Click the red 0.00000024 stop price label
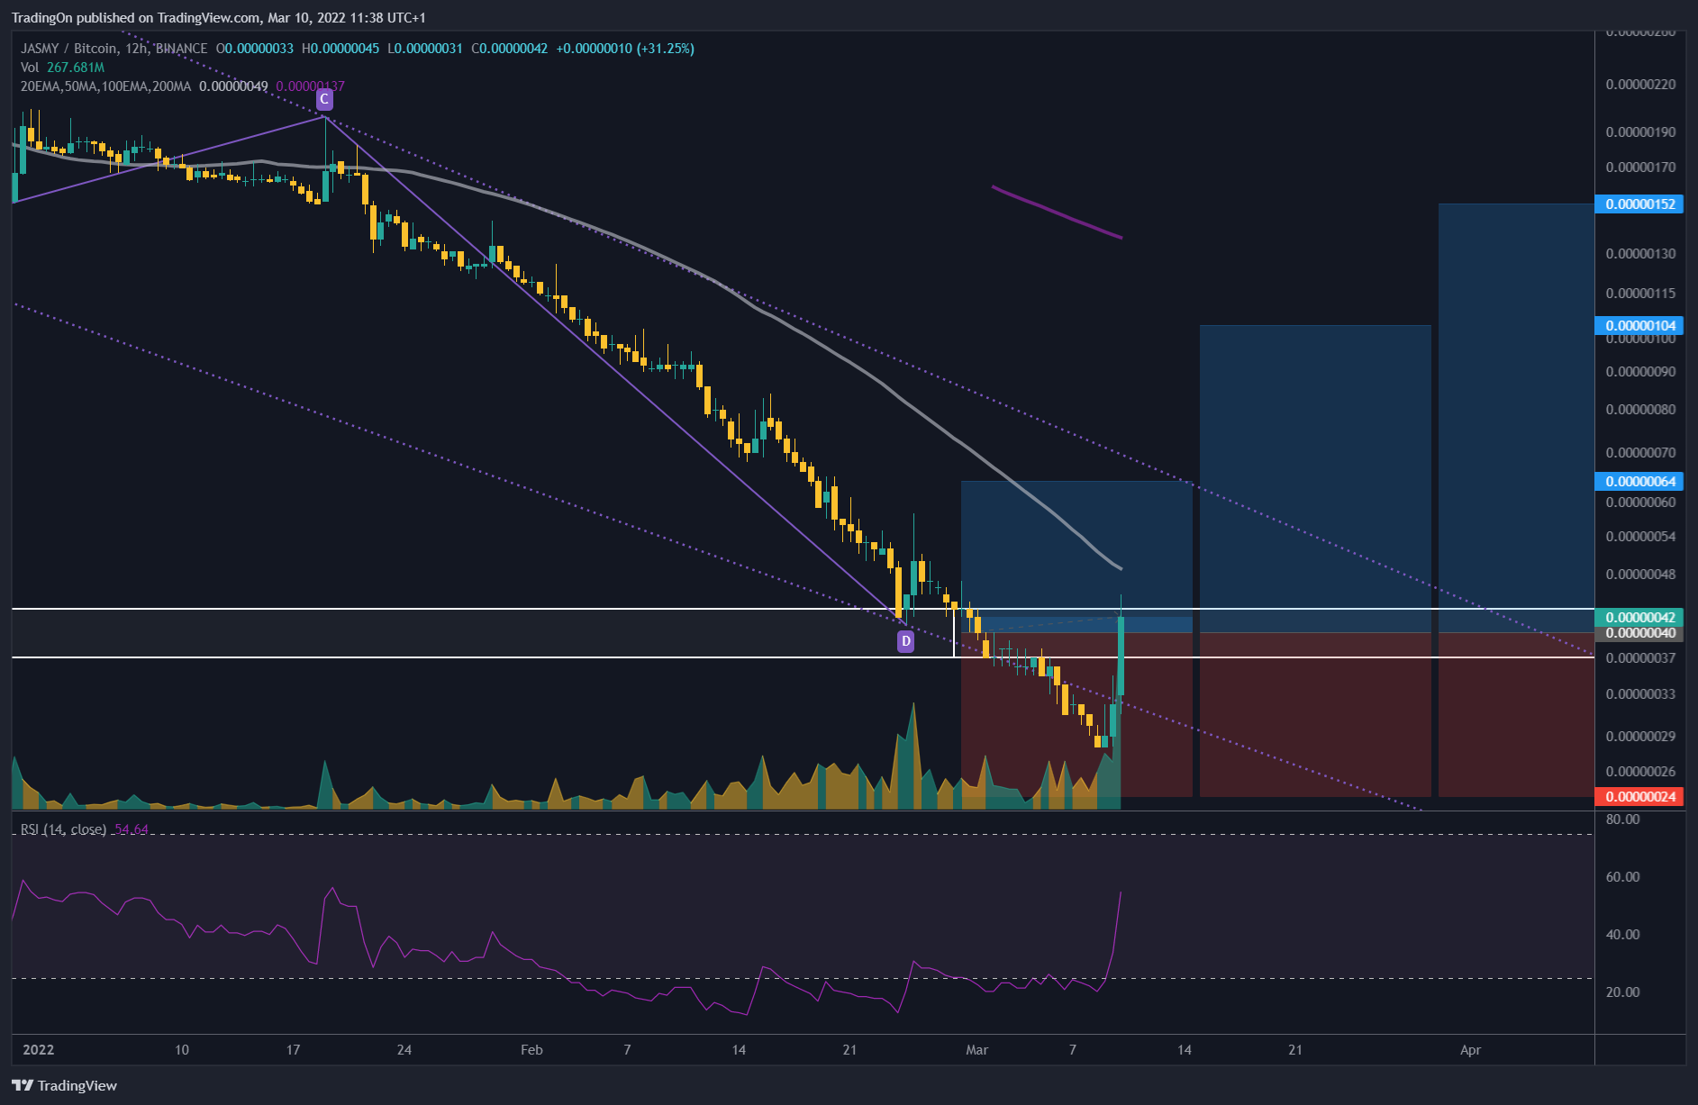The image size is (1698, 1105). (x=1639, y=797)
